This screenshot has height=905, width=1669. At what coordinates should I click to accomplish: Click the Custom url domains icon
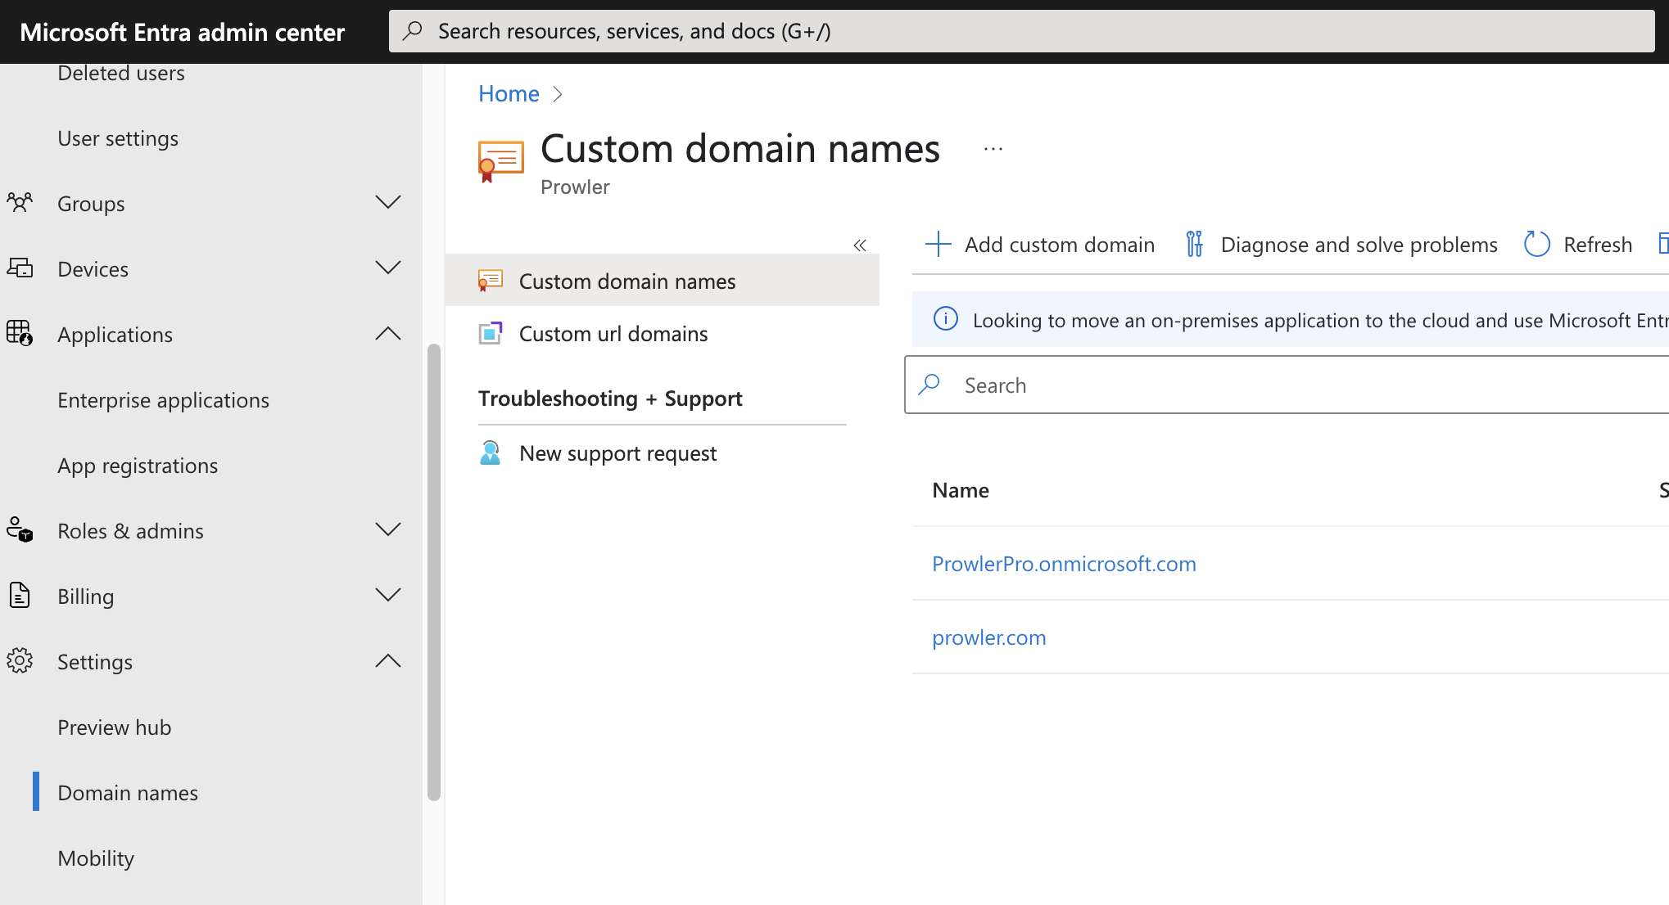pos(491,333)
